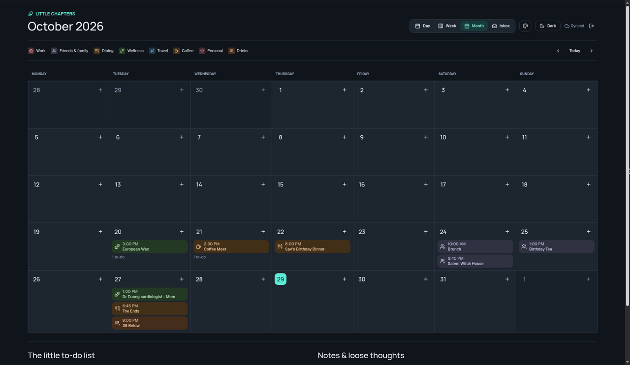Add event on October 2
The width and height of the screenshot is (630, 365).
(426, 90)
